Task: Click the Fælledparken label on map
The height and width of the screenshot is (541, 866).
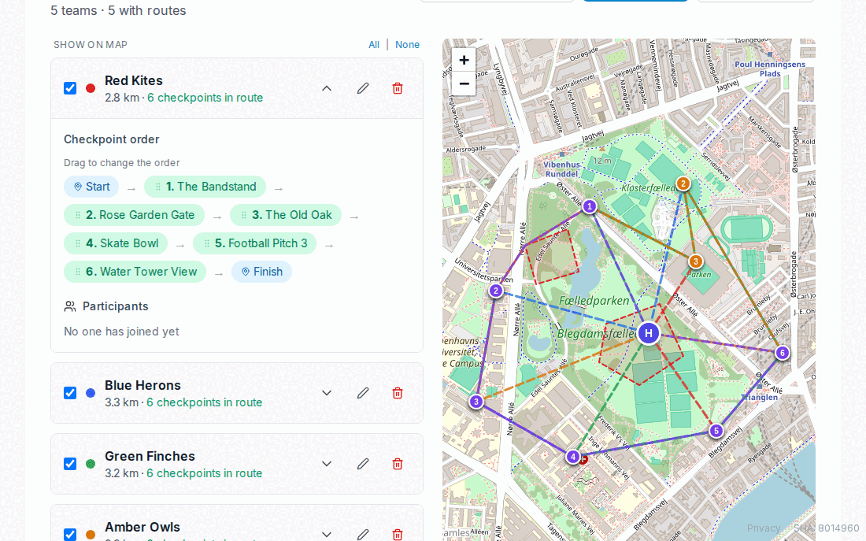Action: 594,301
